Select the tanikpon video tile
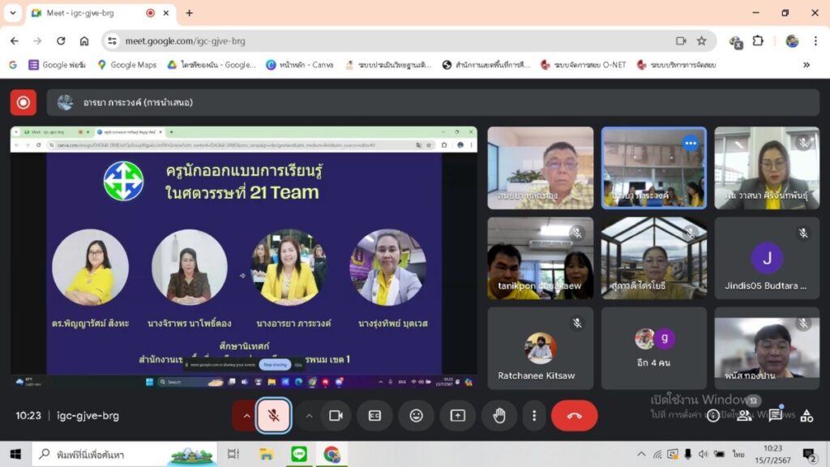This screenshot has width=830, height=467. tap(540, 258)
